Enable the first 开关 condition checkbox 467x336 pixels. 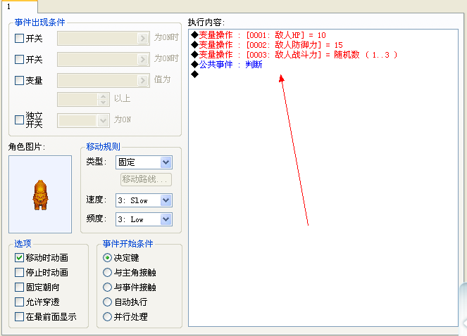[19, 38]
